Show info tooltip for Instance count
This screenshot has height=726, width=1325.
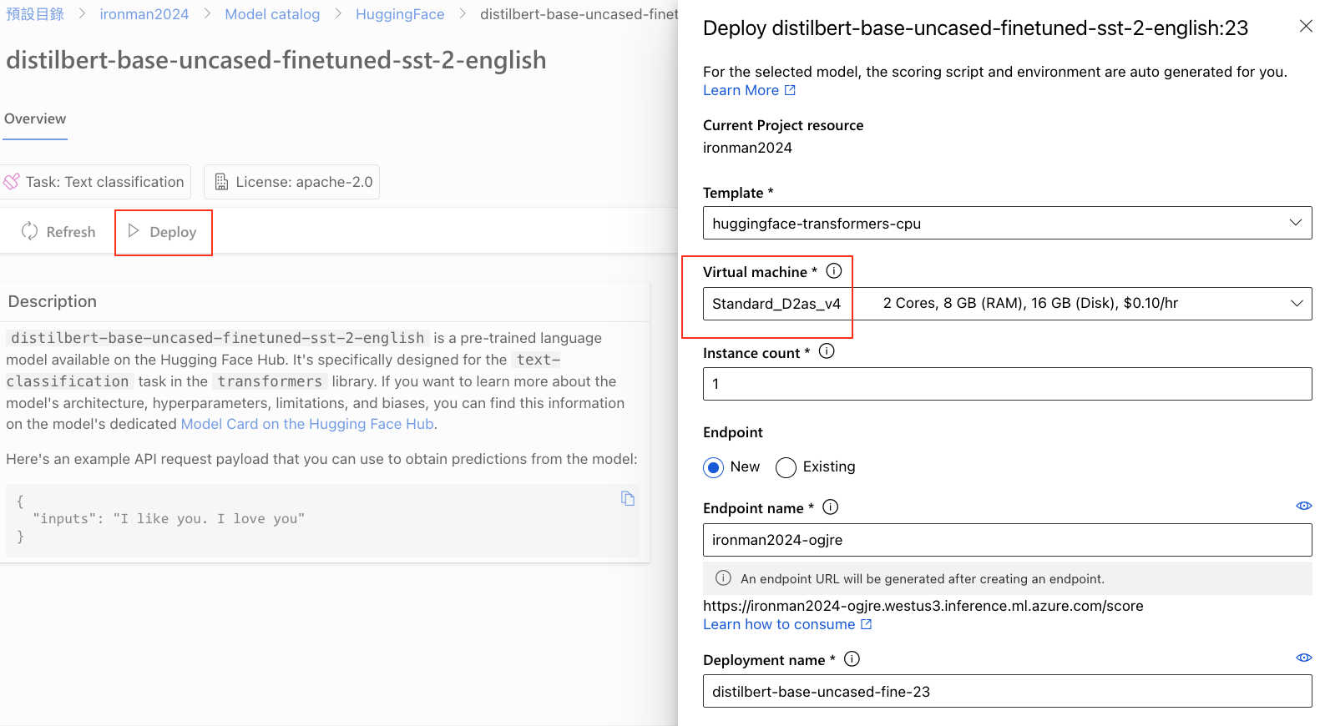click(827, 351)
